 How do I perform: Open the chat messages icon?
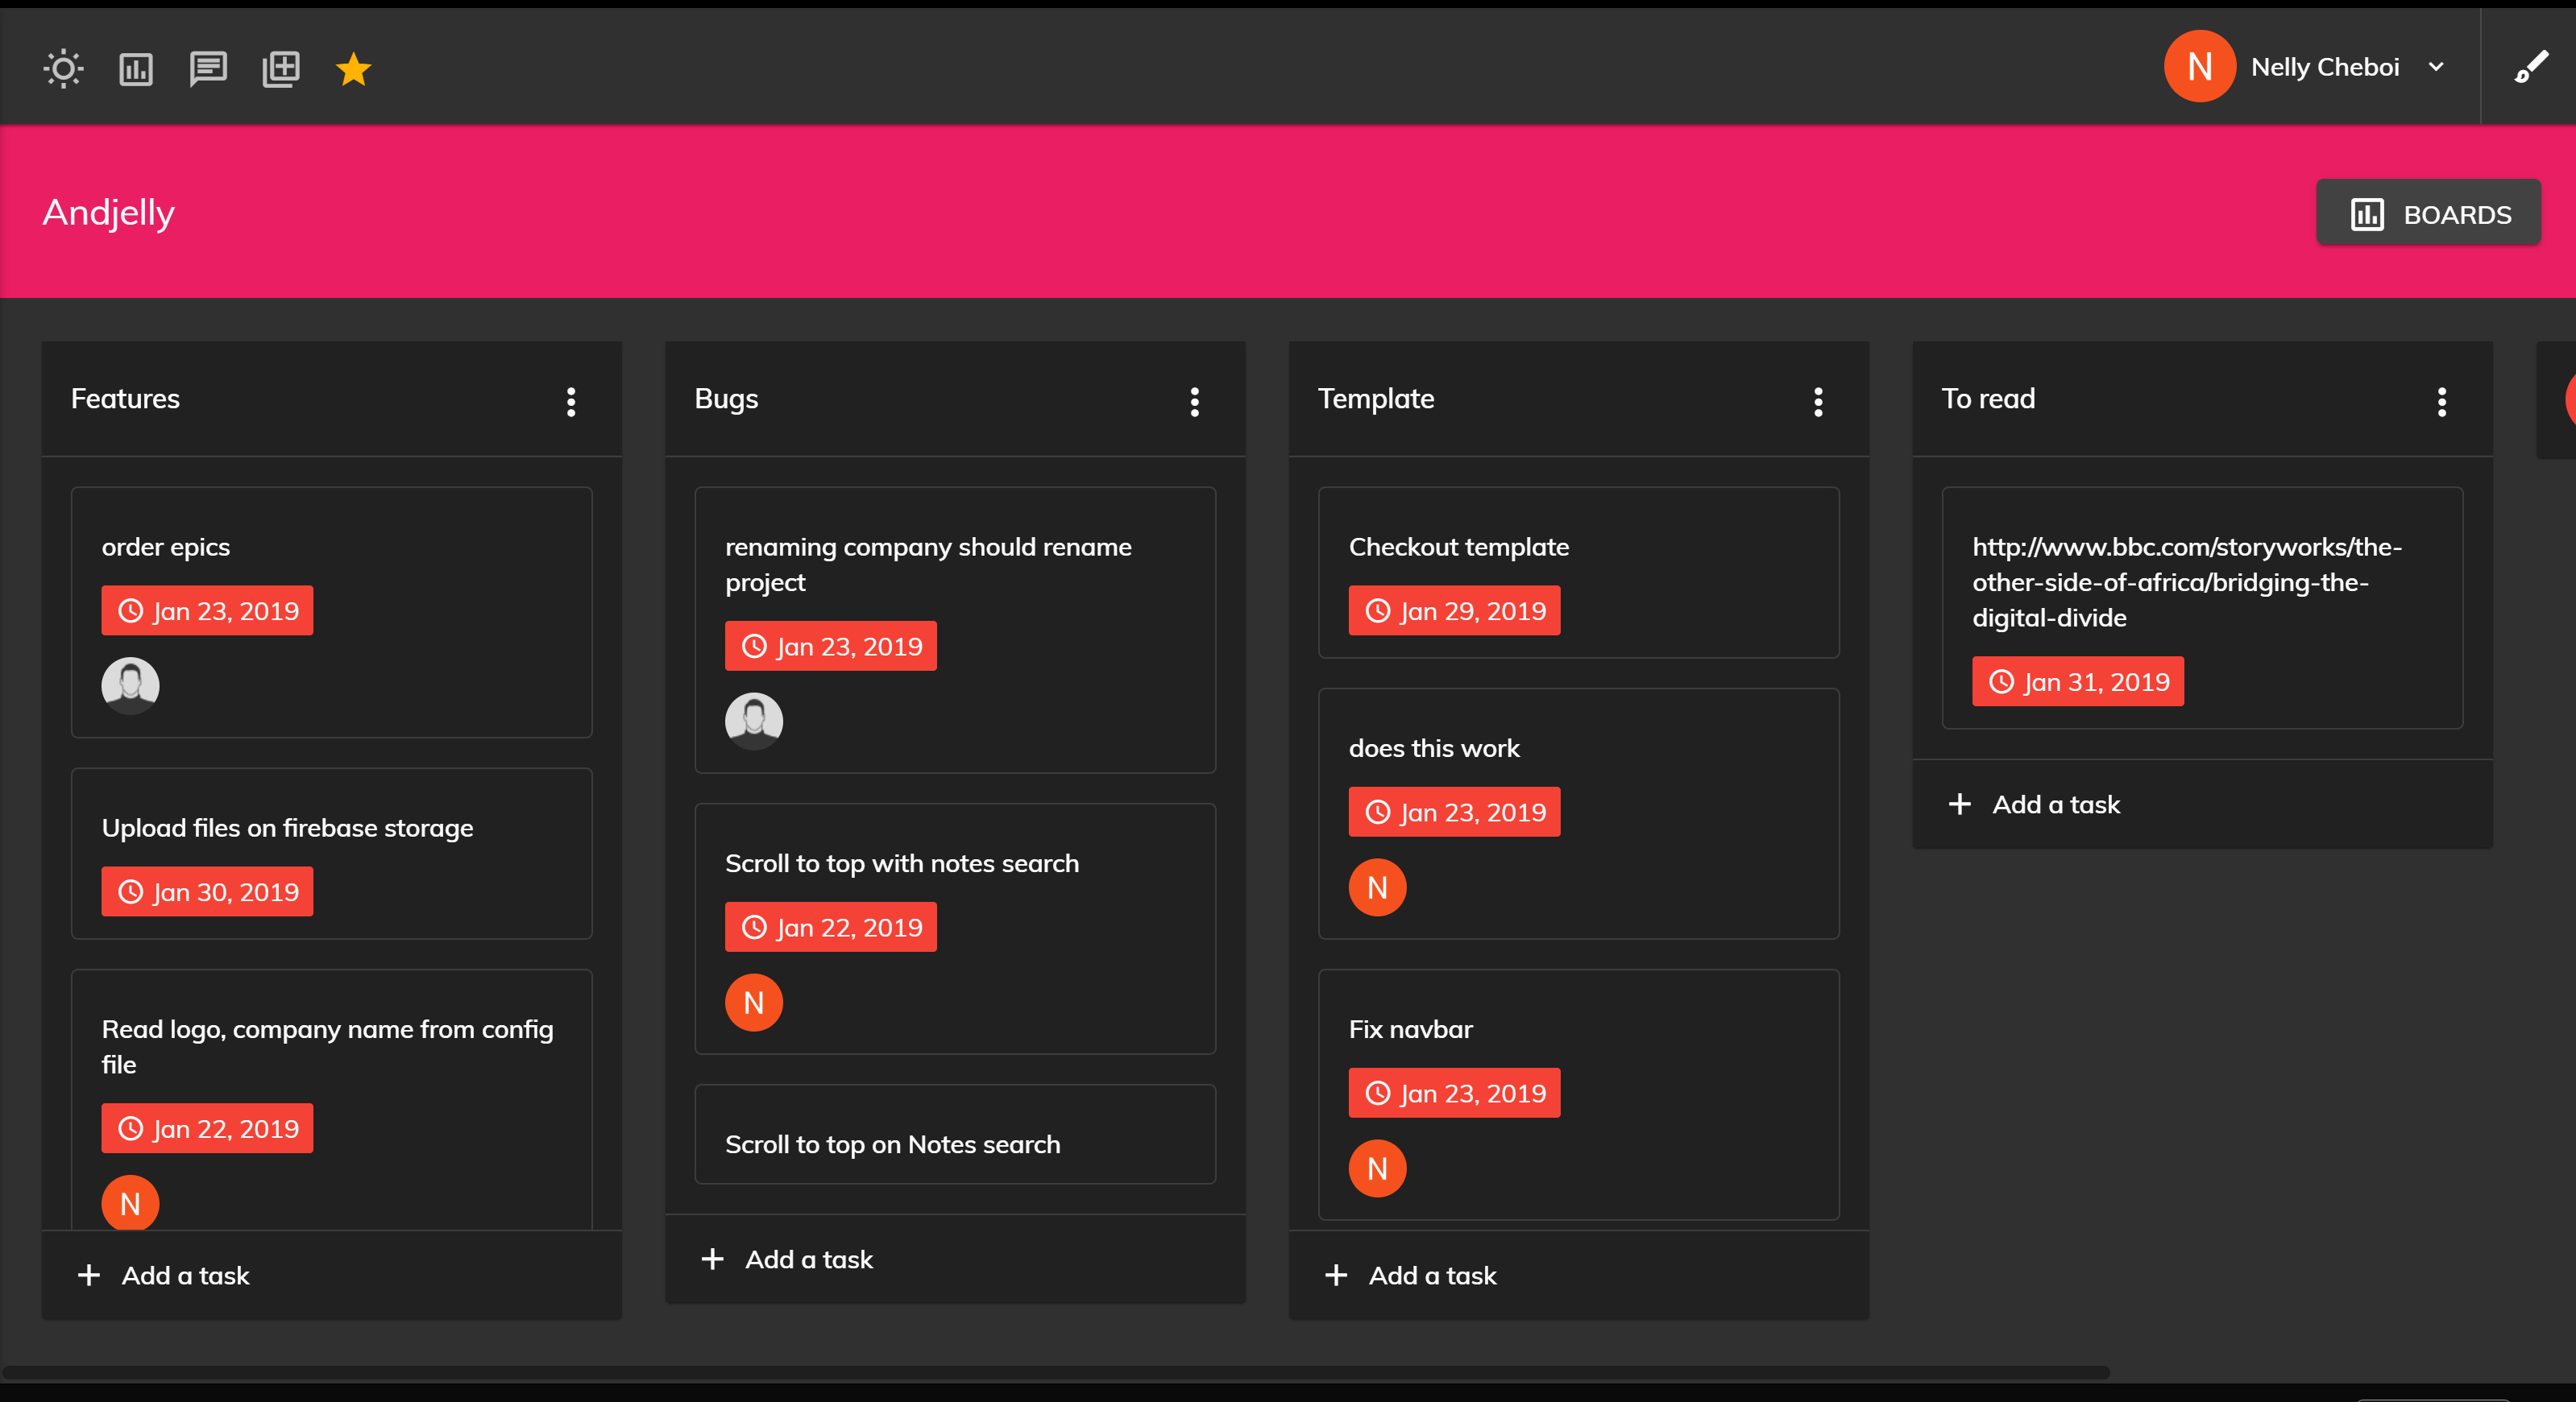[x=208, y=69]
